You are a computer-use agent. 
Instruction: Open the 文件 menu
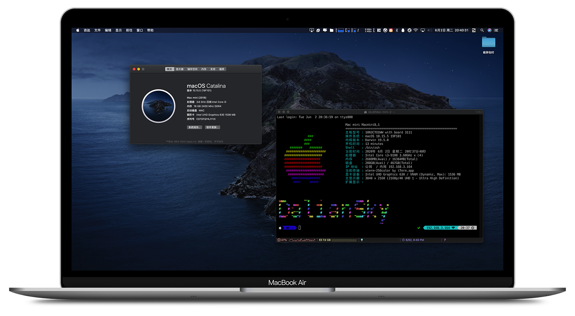[x=97, y=30]
